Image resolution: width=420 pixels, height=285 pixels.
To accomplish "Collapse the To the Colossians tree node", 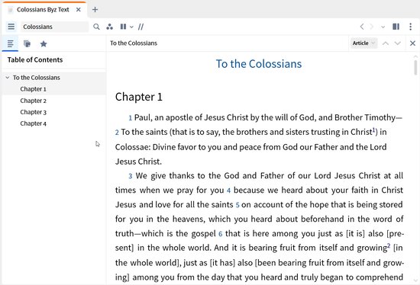I will coord(7,78).
